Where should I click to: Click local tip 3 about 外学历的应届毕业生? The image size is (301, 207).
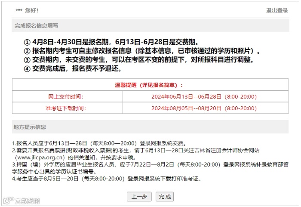150,168
